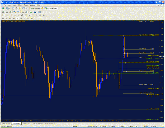The height and width of the screenshot is (128, 165).
Task: Switch chart to M15 timeframe
Action: click(10, 19)
